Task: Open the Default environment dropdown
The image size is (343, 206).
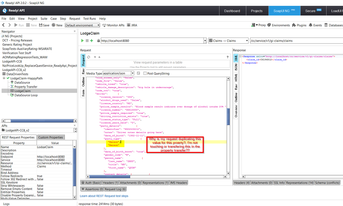Action: [x=82, y=25]
